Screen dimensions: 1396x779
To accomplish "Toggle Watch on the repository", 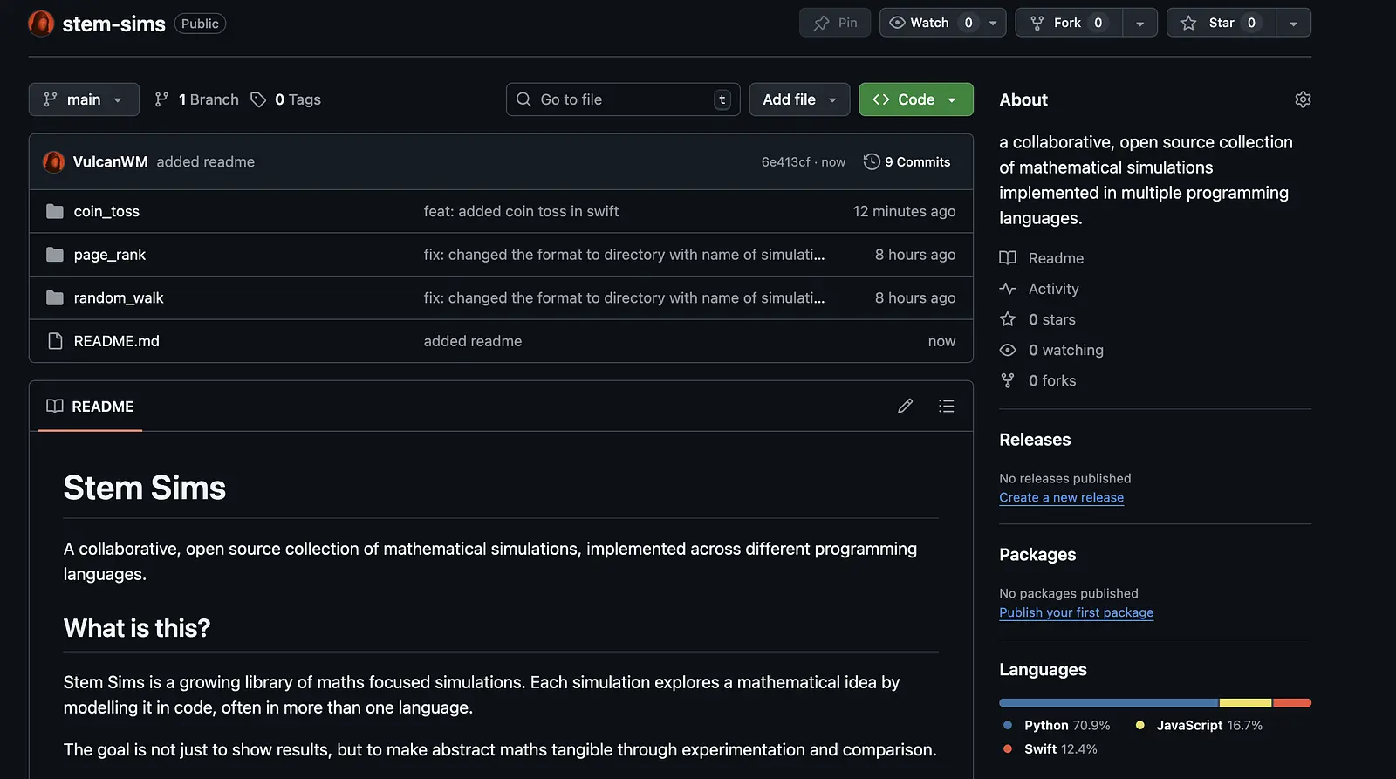I will [x=929, y=23].
